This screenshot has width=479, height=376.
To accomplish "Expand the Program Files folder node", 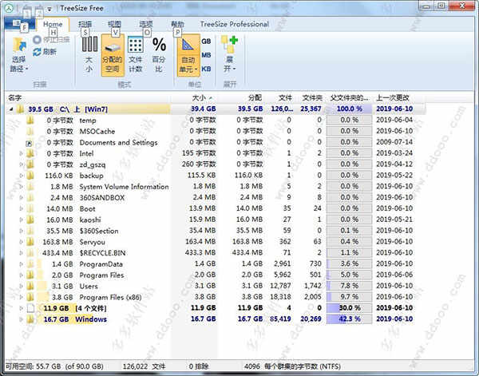I will [22, 275].
